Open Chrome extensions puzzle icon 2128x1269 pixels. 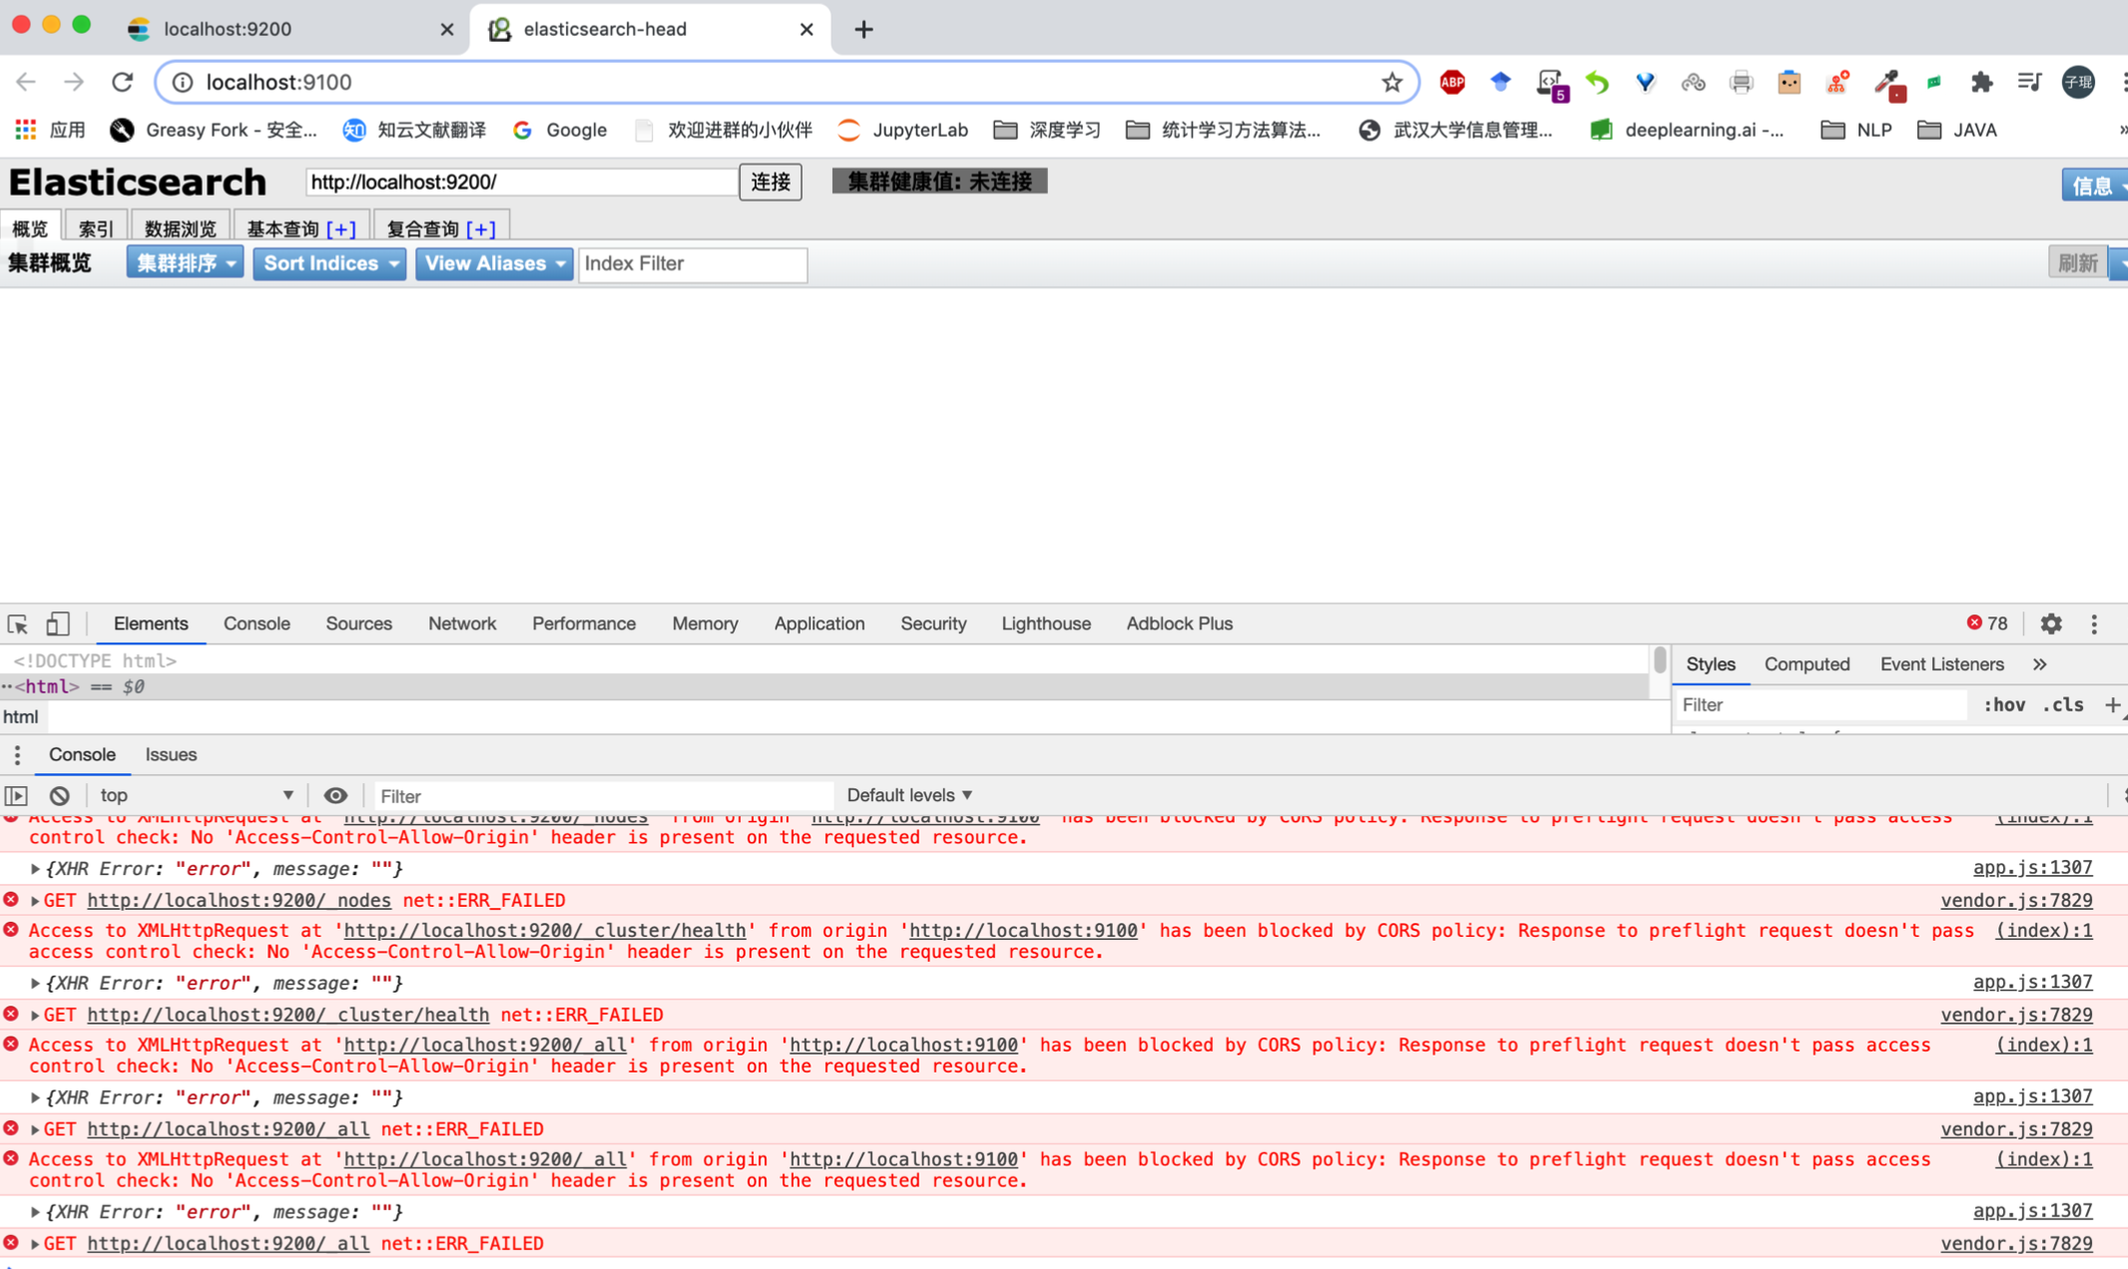click(x=1981, y=82)
